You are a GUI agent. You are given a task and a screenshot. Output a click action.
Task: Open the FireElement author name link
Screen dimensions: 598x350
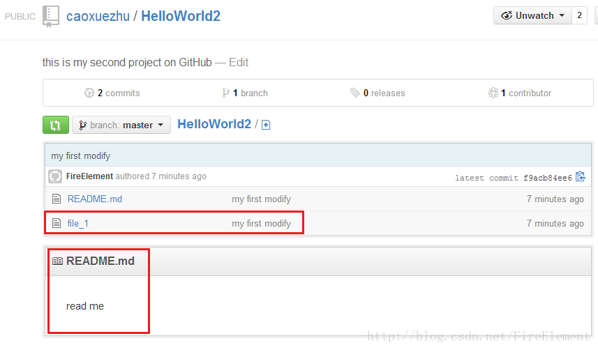click(x=89, y=176)
